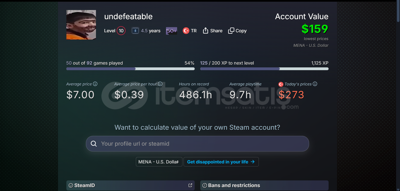Screen dimensions: 400x191
Task: Click the Turkey flag icon beside TR
Action: (x=186, y=31)
